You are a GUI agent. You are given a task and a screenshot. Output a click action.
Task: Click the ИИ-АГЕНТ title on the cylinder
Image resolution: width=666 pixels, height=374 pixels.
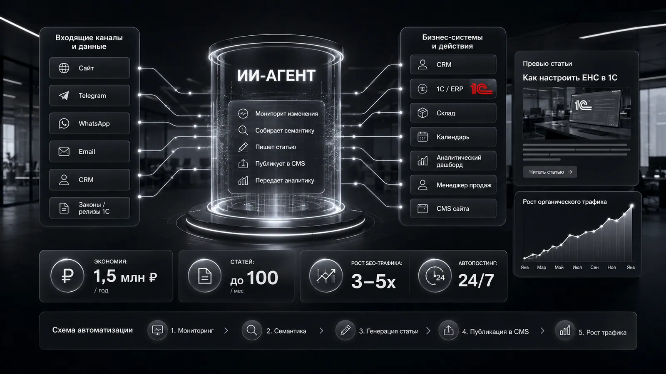click(276, 76)
